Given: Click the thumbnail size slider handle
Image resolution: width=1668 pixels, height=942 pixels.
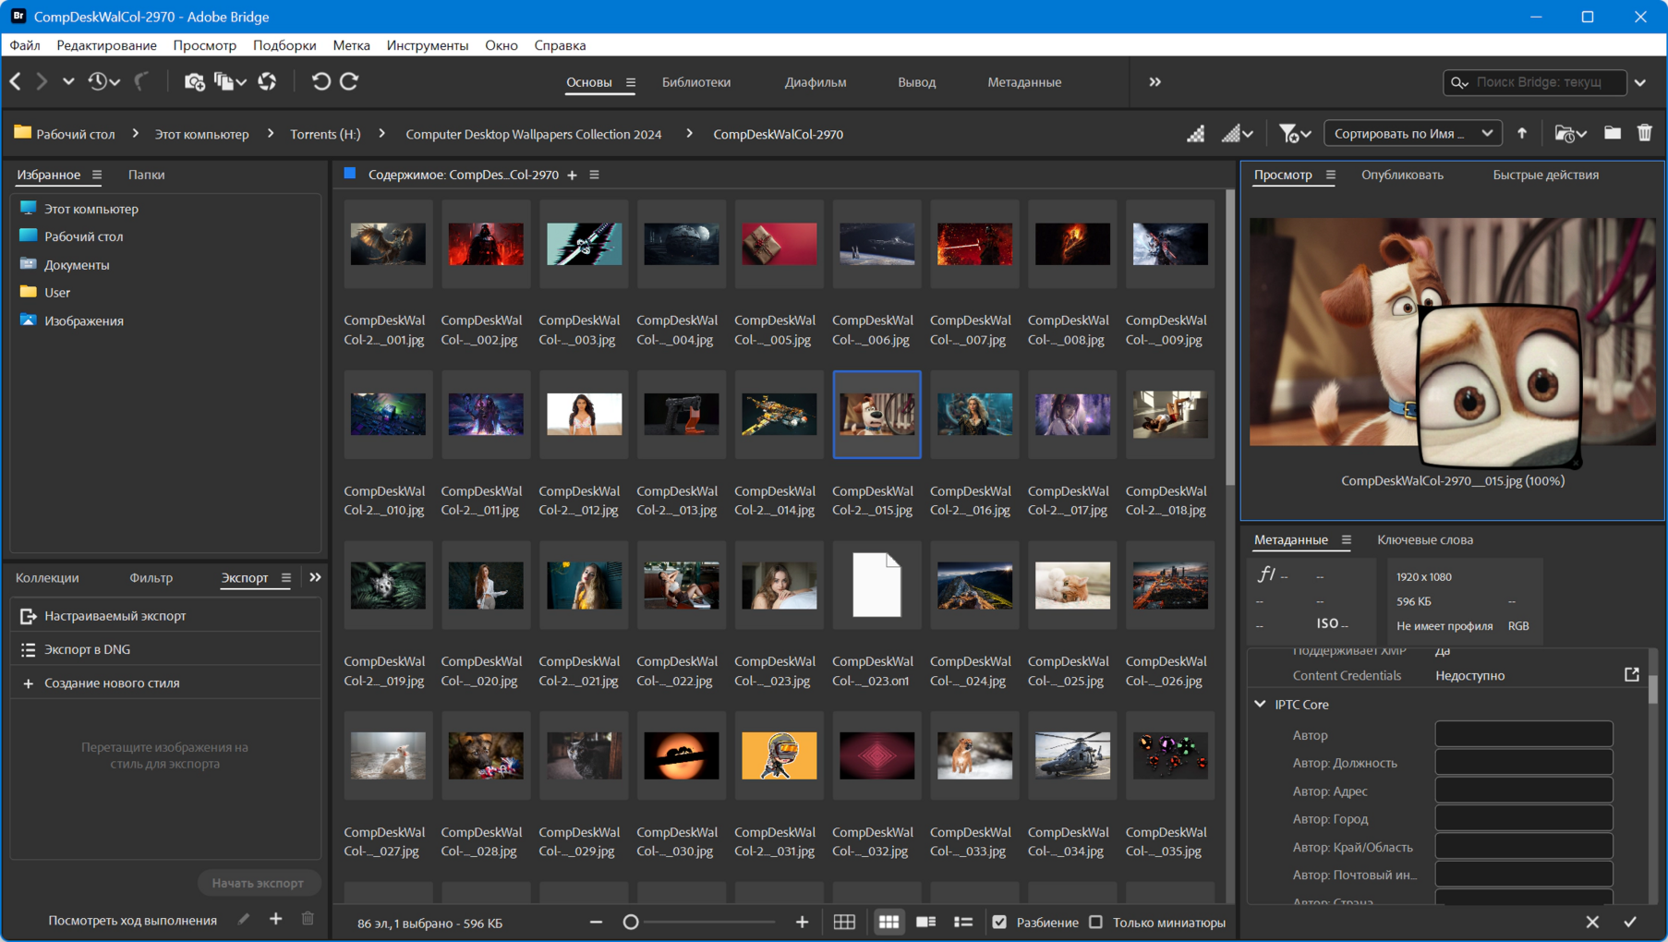Looking at the screenshot, I should coord(631,922).
